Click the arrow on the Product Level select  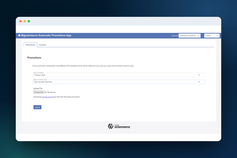[x=199, y=75]
